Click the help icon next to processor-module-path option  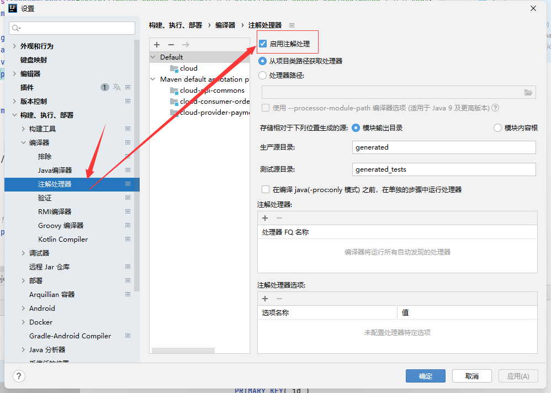pos(495,108)
